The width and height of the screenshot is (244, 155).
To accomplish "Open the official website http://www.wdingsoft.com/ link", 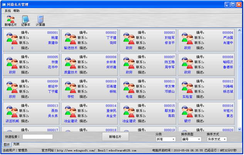I will pyautogui.click(x=76, y=150).
